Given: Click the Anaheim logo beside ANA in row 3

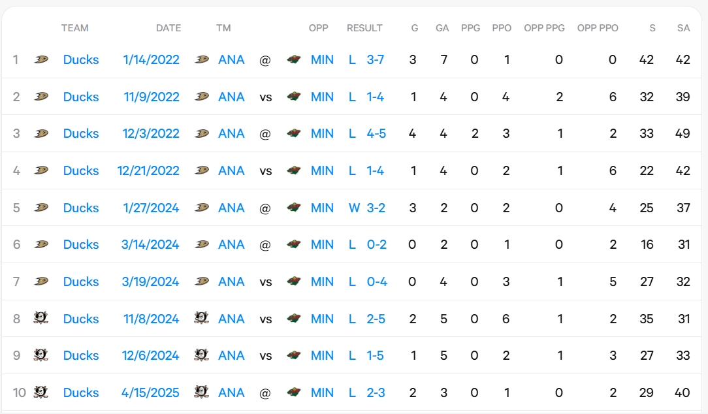Looking at the screenshot, I should 201,133.
